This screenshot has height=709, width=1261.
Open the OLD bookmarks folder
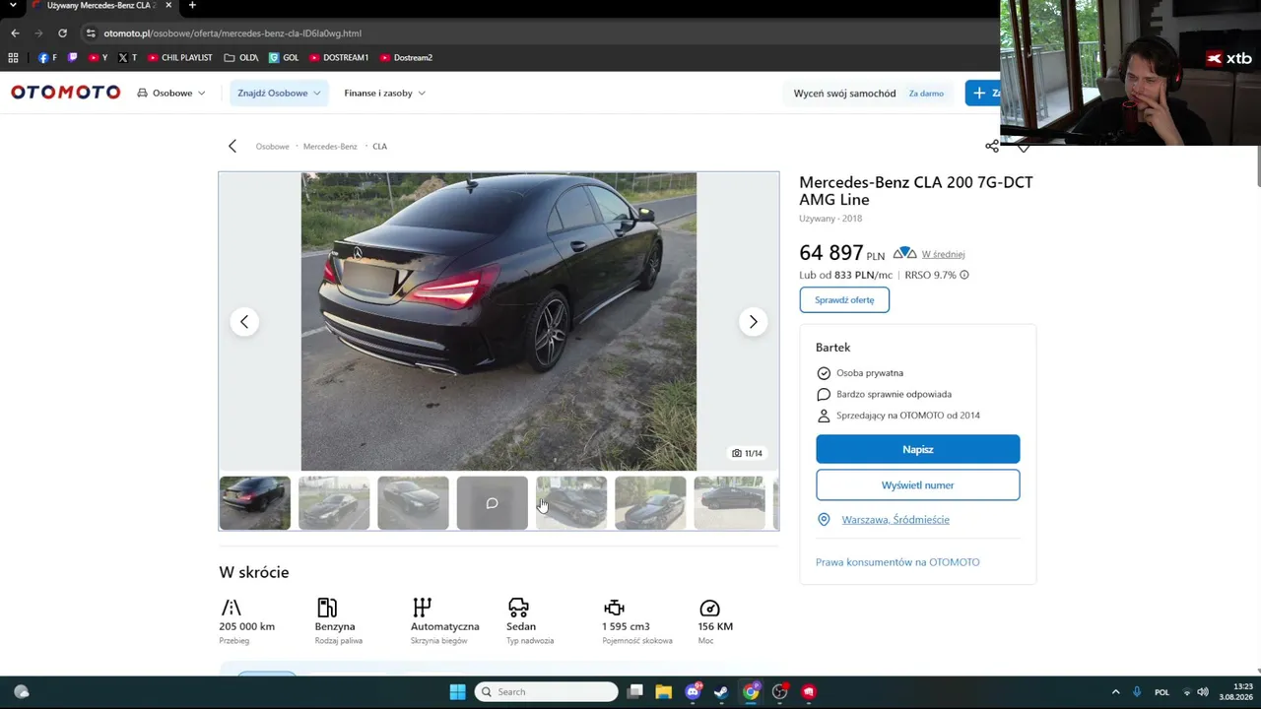pos(241,57)
